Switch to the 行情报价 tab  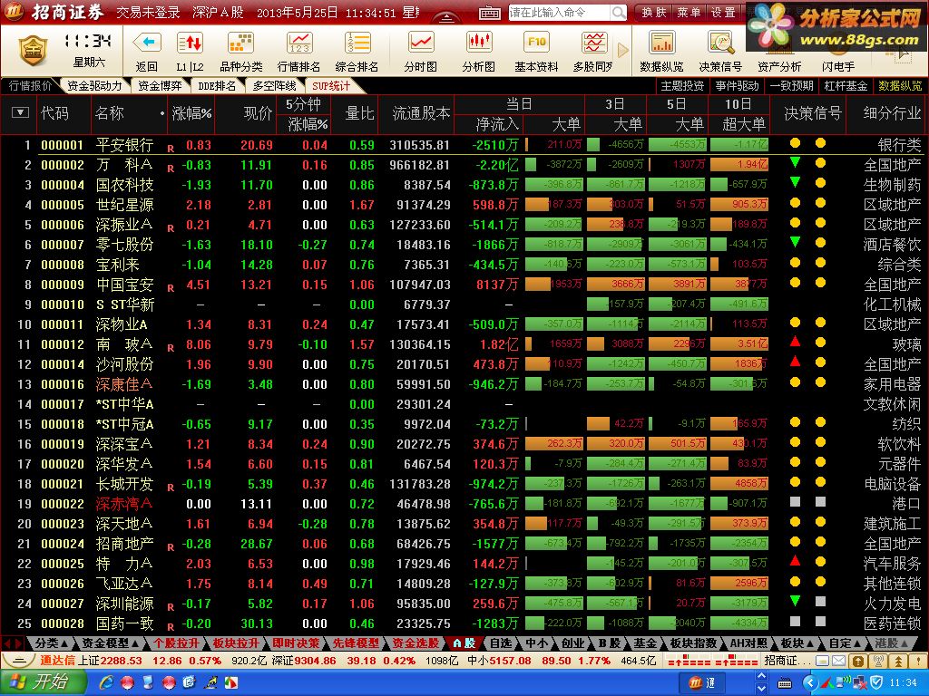click(x=30, y=86)
